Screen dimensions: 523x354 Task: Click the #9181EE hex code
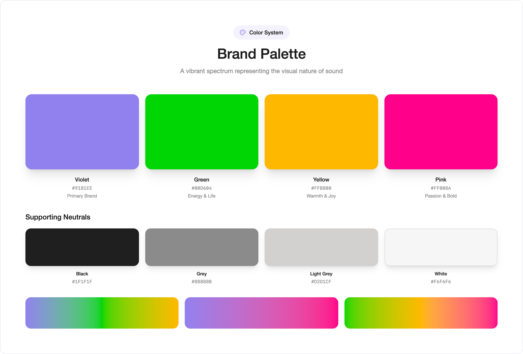pos(82,188)
